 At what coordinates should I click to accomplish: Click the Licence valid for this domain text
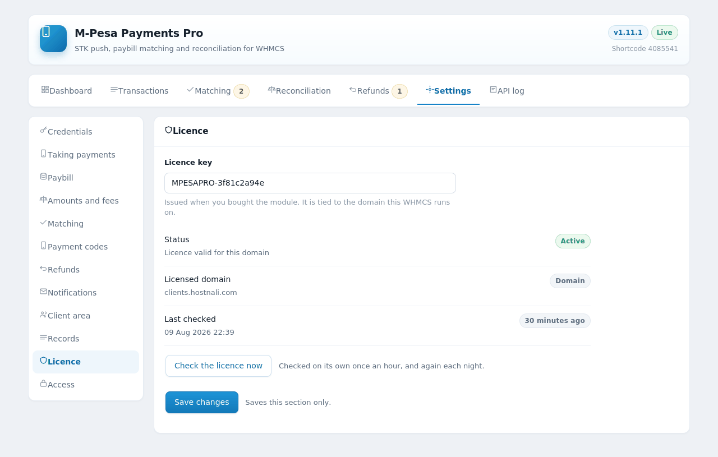[217, 253]
